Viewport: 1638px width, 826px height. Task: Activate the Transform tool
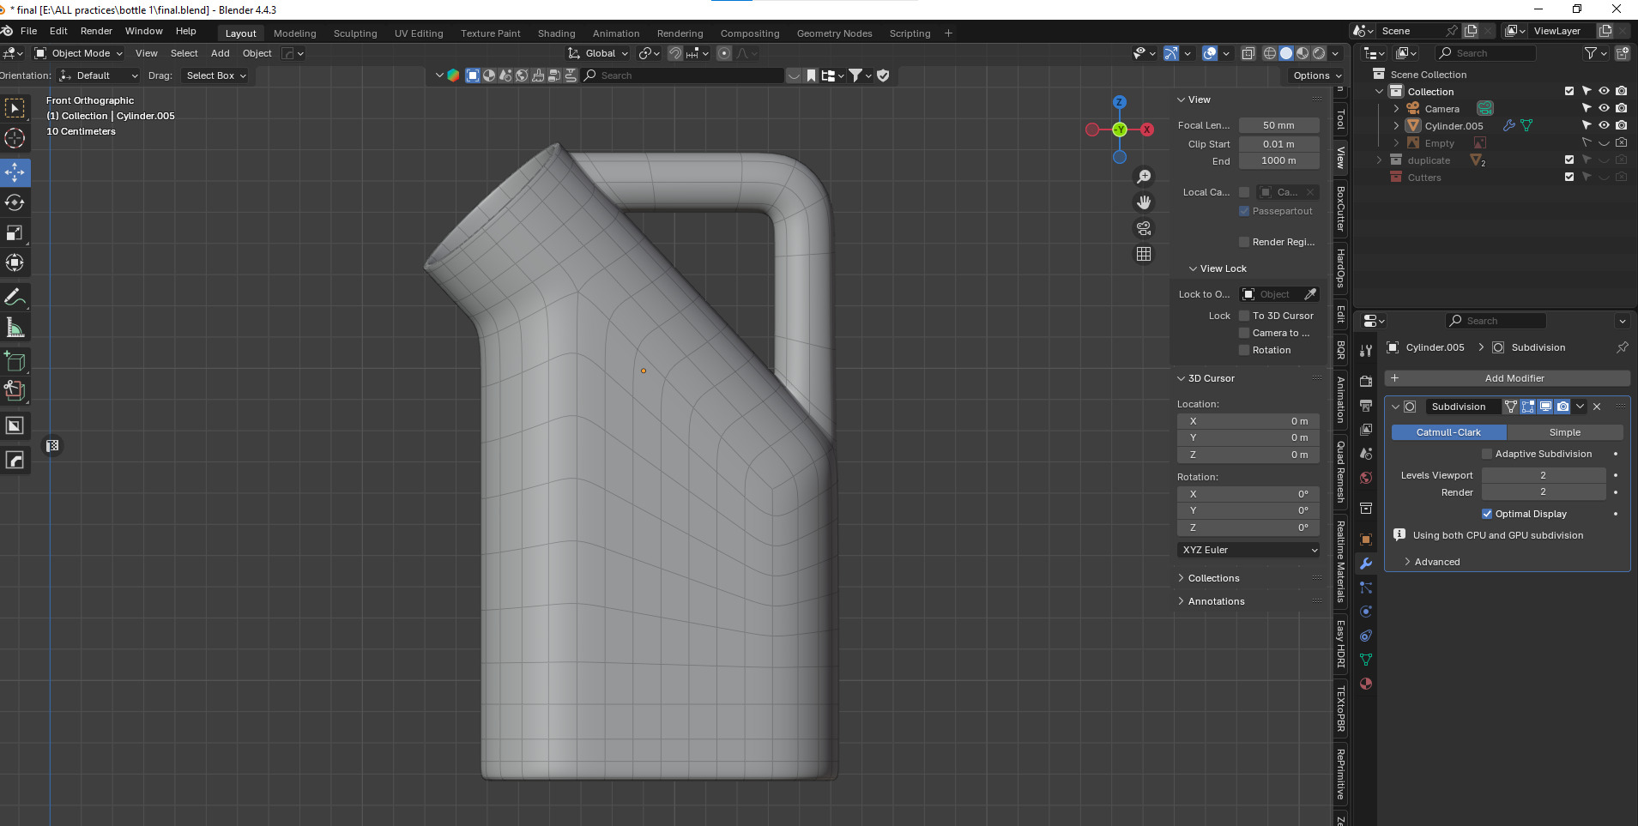pos(15,262)
